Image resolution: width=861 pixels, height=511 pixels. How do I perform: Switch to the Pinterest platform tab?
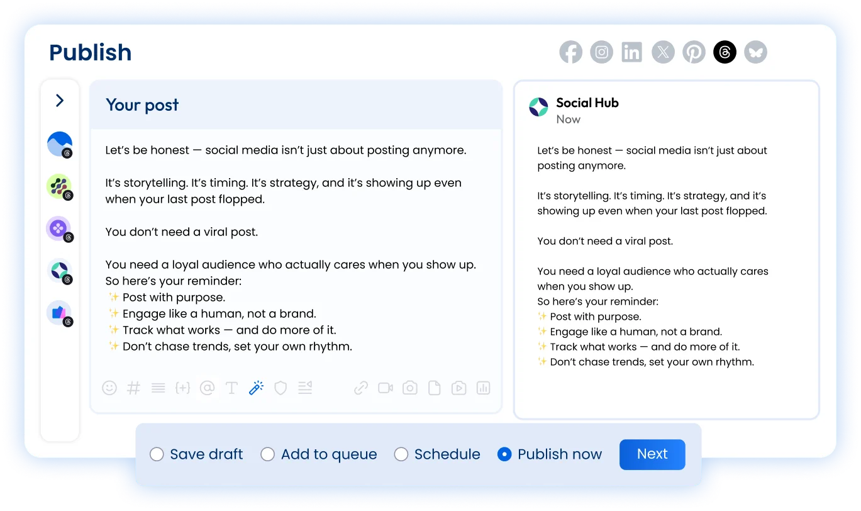694,52
